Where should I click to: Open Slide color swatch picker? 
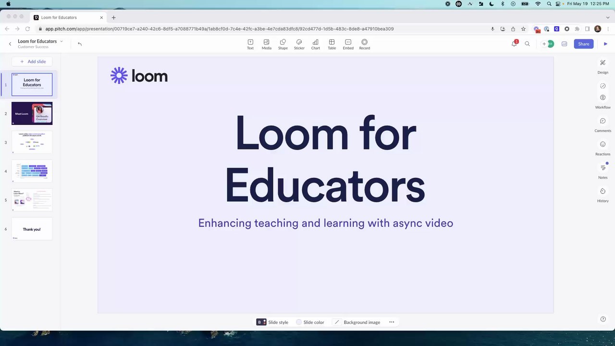click(x=310, y=322)
